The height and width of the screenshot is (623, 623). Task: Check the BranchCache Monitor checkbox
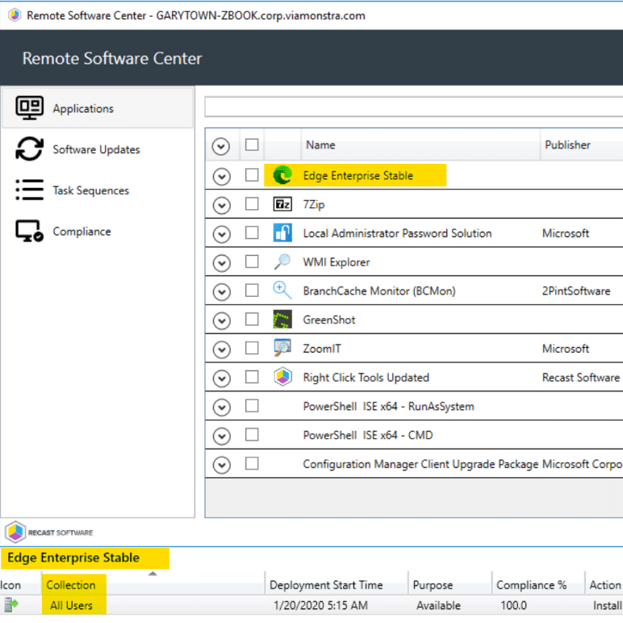tap(252, 291)
